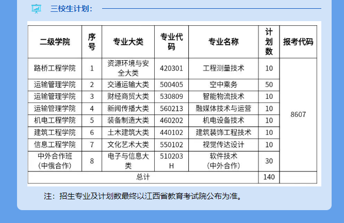344x223 pixels.
Task: Click the 视觉传达设计 cell
Action: [223, 145]
